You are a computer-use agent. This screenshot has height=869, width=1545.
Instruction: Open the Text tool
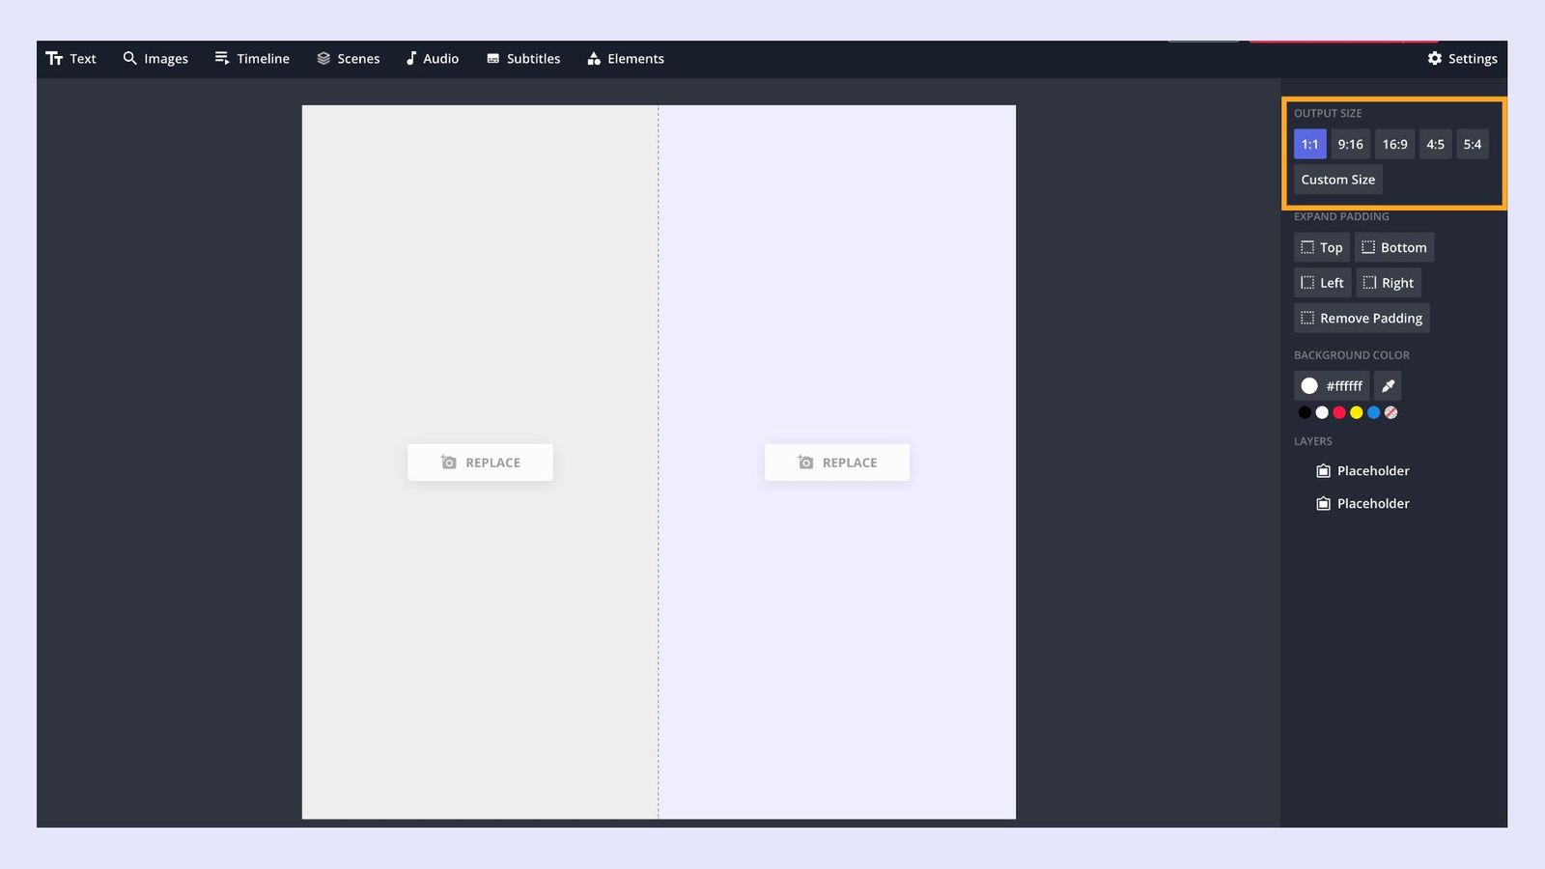[x=71, y=58]
